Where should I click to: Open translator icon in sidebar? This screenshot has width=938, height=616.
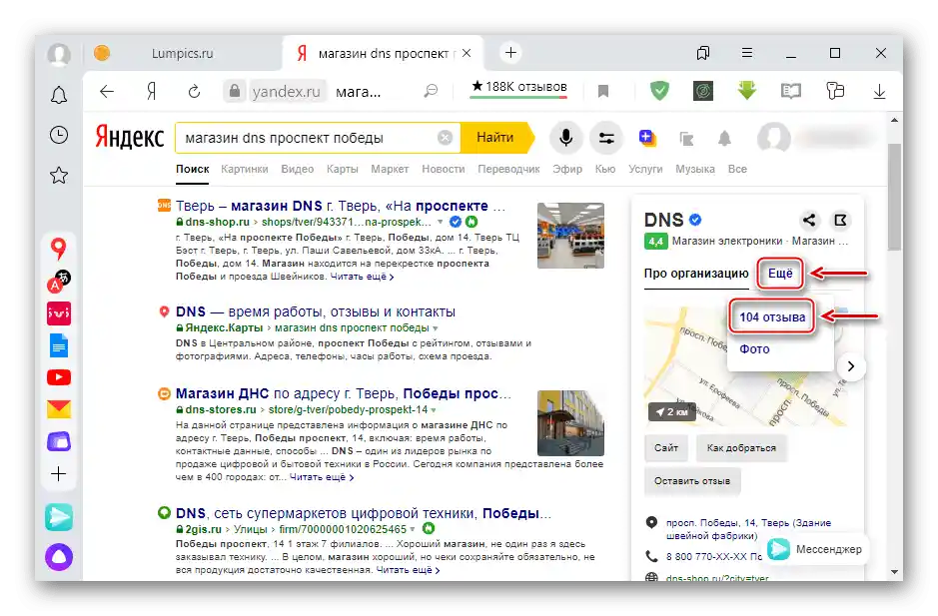point(59,281)
